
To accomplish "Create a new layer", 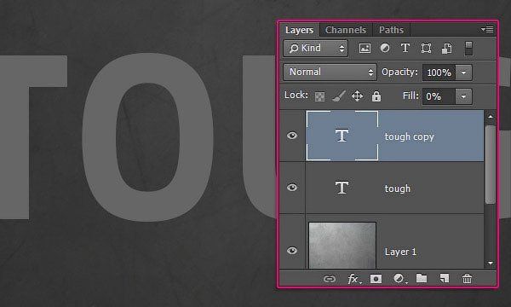I will tap(445, 278).
